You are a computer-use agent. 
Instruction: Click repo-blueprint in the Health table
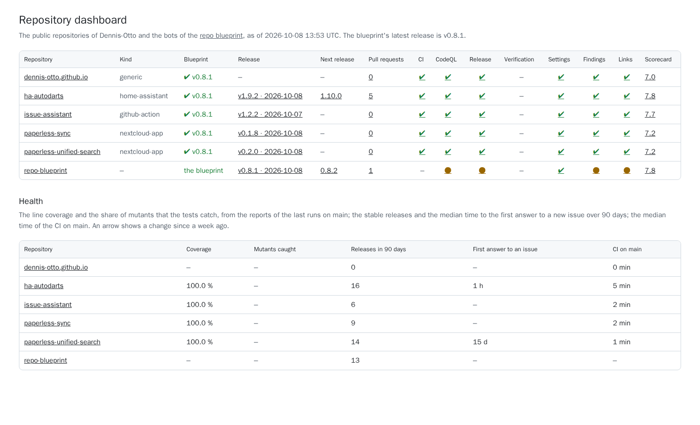click(x=45, y=360)
